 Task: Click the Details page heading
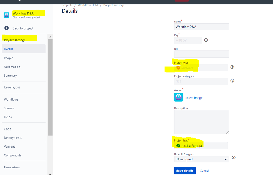coord(70,11)
